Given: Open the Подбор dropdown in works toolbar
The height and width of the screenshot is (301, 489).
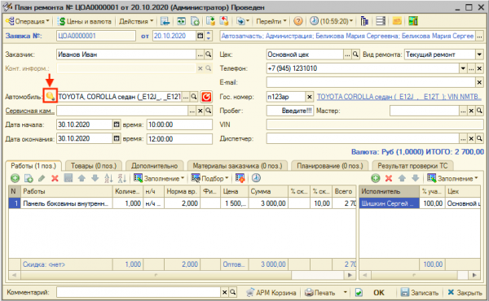Looking at the screenshot, I should 210,178.
